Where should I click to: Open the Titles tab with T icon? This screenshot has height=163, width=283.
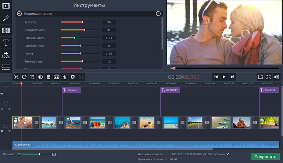[x=6, y=43]
